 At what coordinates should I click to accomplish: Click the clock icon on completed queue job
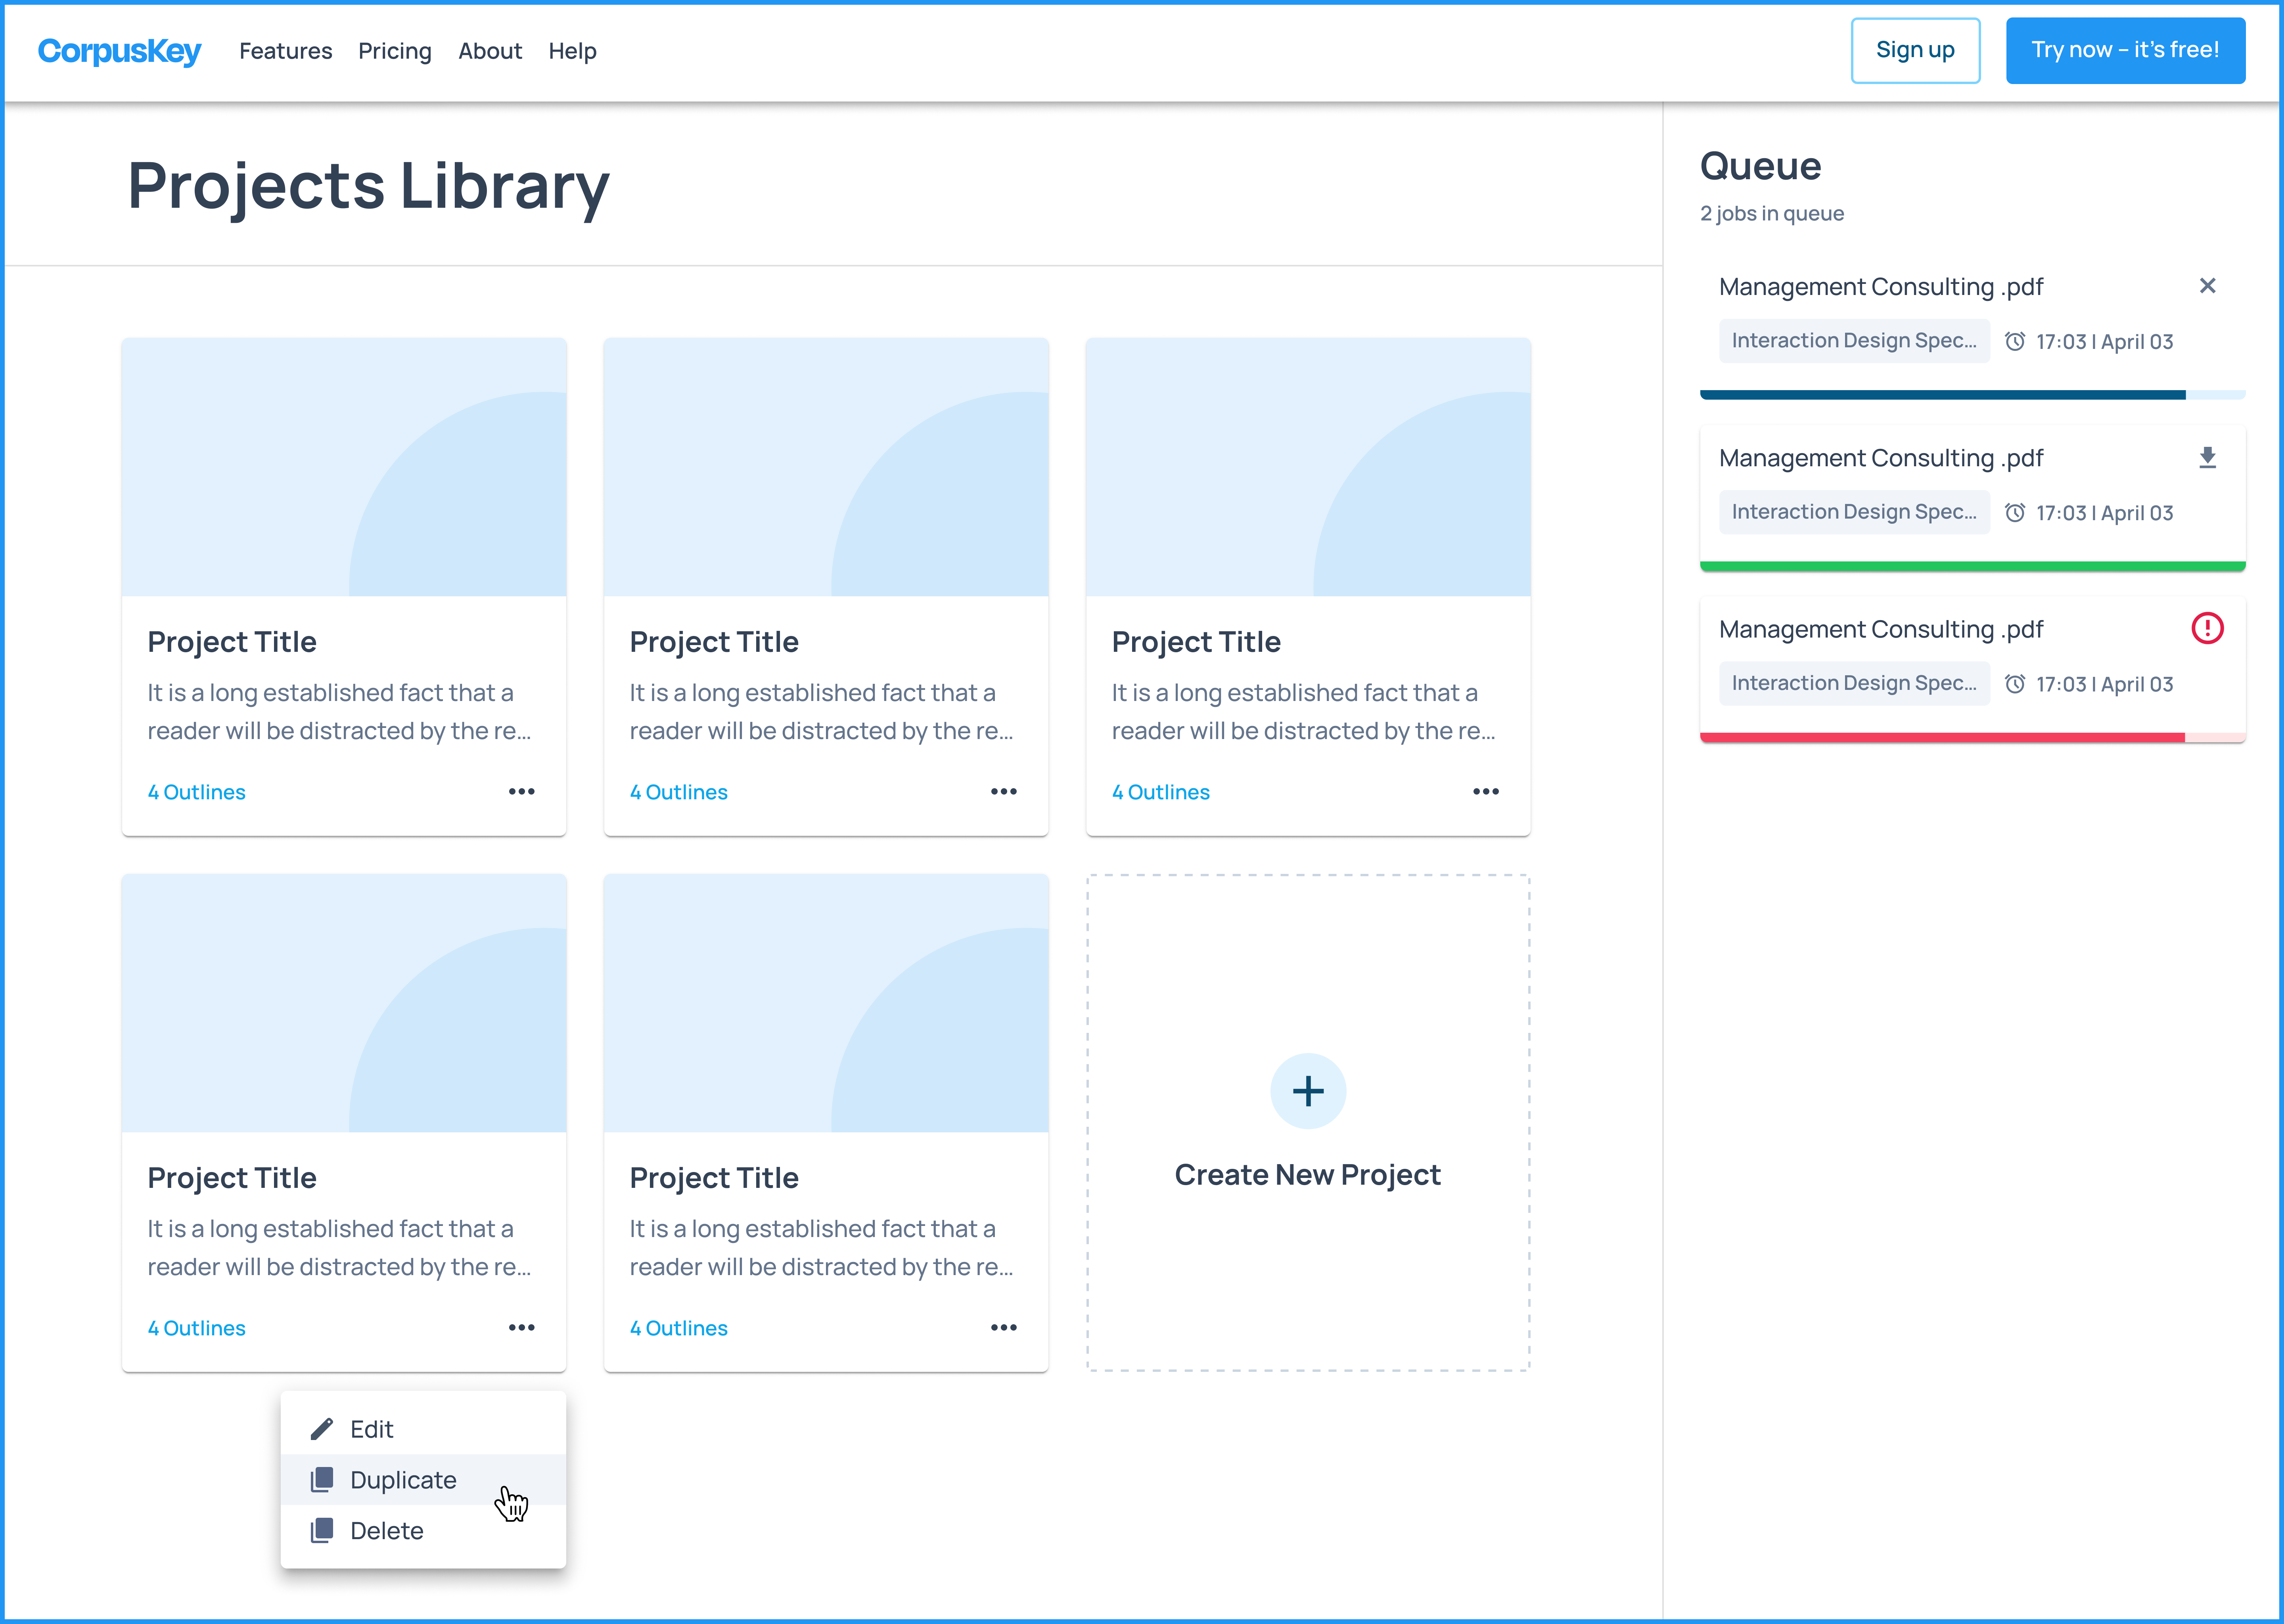click(x=2015, y=512)
